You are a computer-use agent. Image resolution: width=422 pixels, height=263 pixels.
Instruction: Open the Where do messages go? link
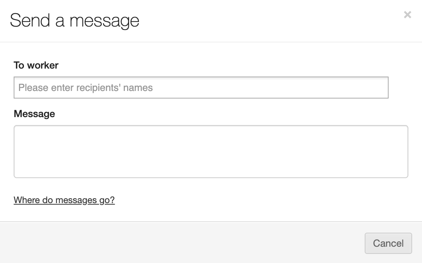pos(64,200)
